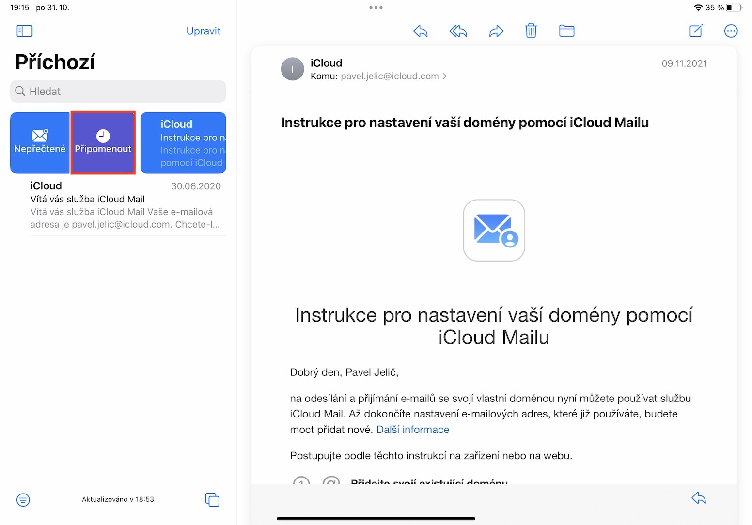Open the message filter icon
Viewport: 752px width, 525px height.
click(23, 499)
